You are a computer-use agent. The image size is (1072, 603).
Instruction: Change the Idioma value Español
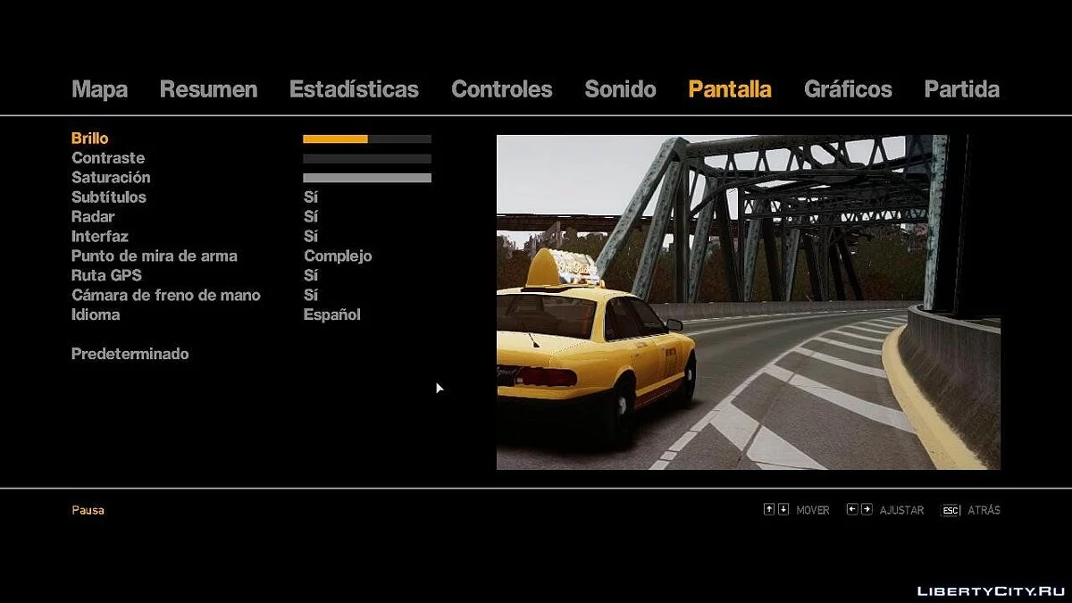pyautogui.click(x=332, y=315)
